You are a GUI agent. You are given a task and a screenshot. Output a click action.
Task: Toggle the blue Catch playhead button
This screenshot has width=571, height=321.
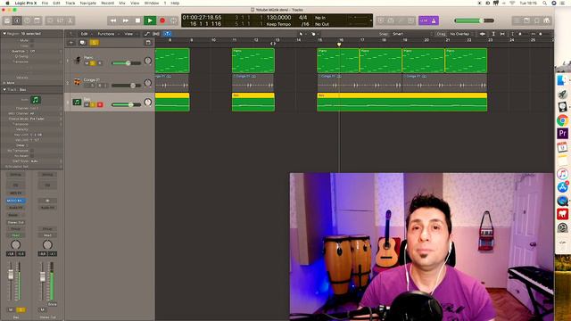167,34
